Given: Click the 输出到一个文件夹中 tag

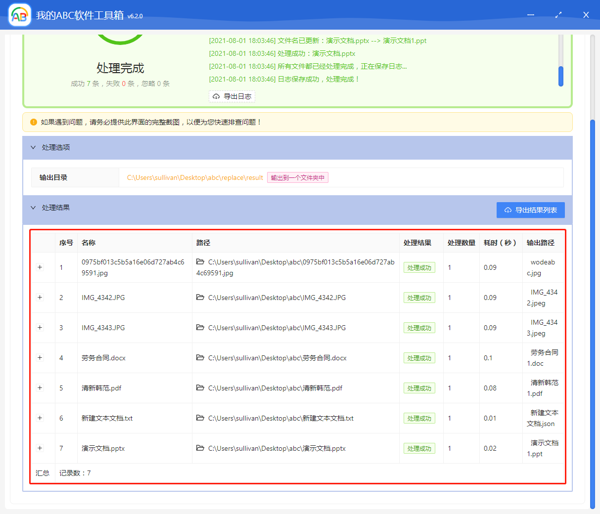Looking at the screenshot, I should (298, 178).
